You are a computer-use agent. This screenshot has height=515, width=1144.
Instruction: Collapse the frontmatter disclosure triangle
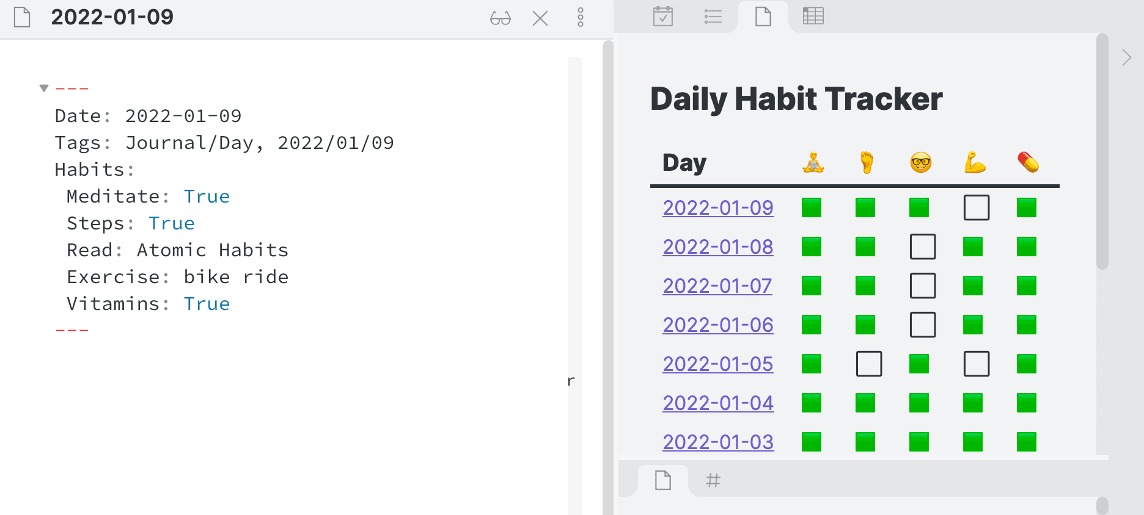click(43, 87)
